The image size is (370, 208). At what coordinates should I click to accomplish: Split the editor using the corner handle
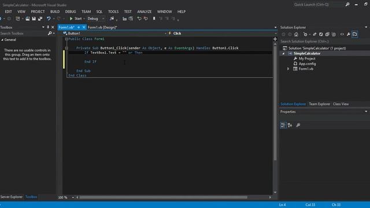tap(275, 39)
